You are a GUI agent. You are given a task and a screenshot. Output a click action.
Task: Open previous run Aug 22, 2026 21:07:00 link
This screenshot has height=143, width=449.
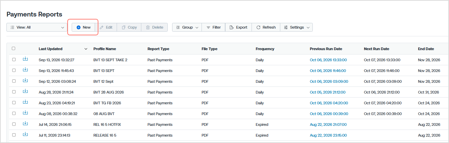tap(328, 124)
